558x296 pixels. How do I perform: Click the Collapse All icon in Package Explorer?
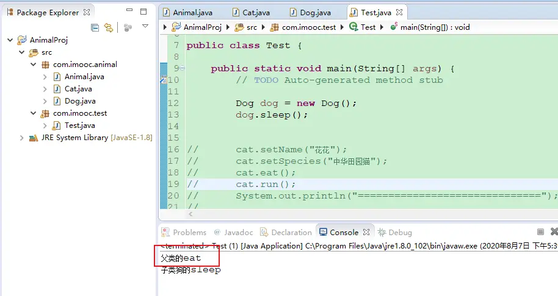tap(95, 27)
